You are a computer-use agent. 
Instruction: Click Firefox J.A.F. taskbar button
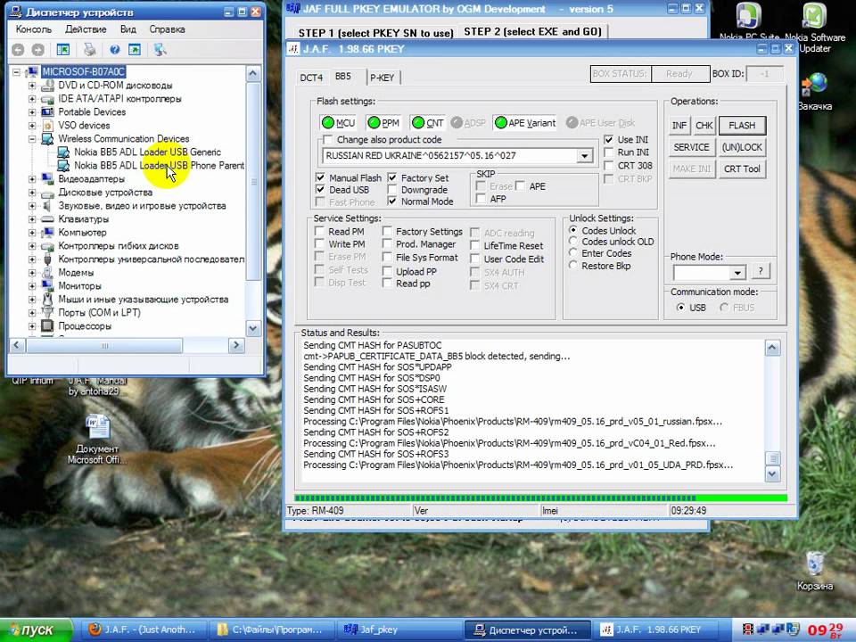coord(143,630)
